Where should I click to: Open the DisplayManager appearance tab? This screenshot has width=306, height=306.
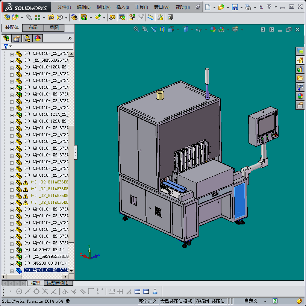[38, 38]
